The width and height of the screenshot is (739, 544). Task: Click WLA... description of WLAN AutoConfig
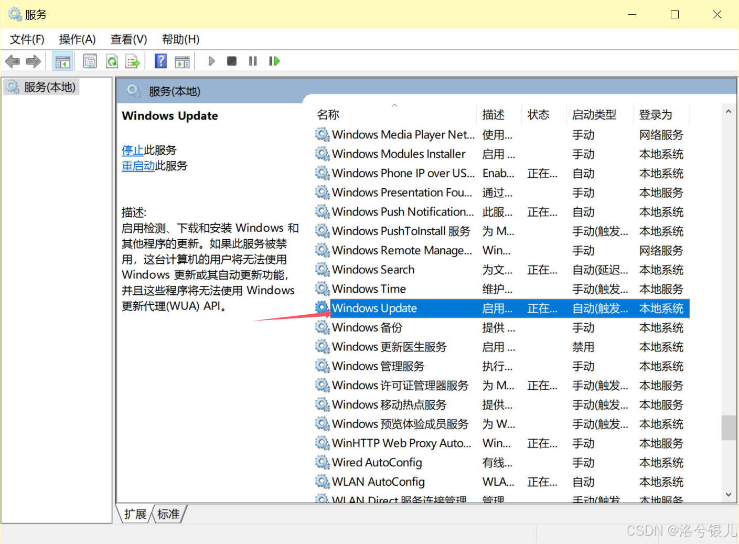498,482
